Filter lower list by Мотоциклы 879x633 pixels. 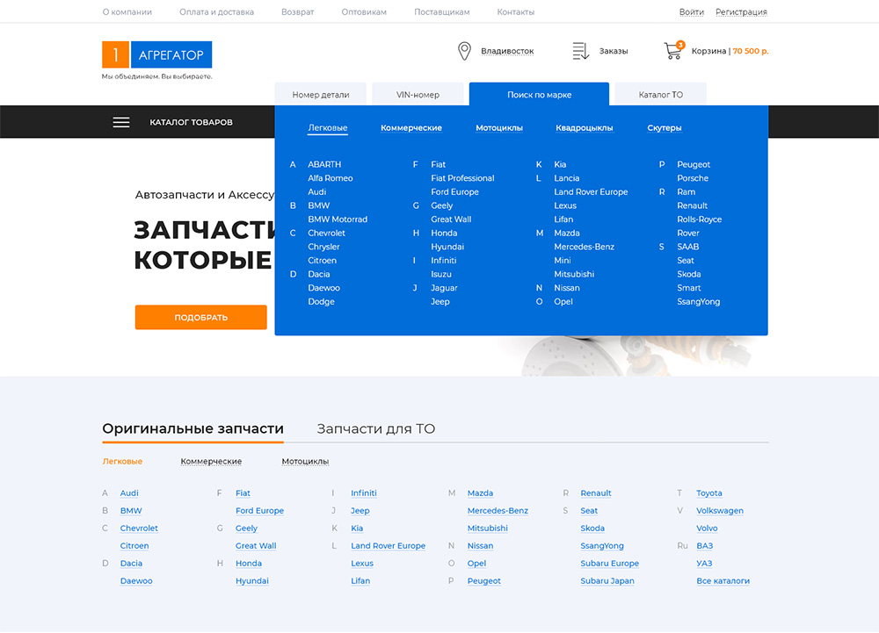click(305, 461)
